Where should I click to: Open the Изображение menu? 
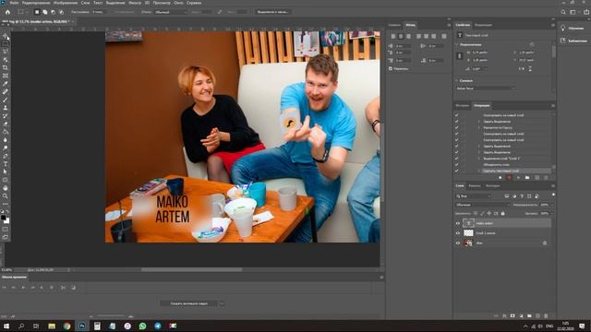click(66, 3)
